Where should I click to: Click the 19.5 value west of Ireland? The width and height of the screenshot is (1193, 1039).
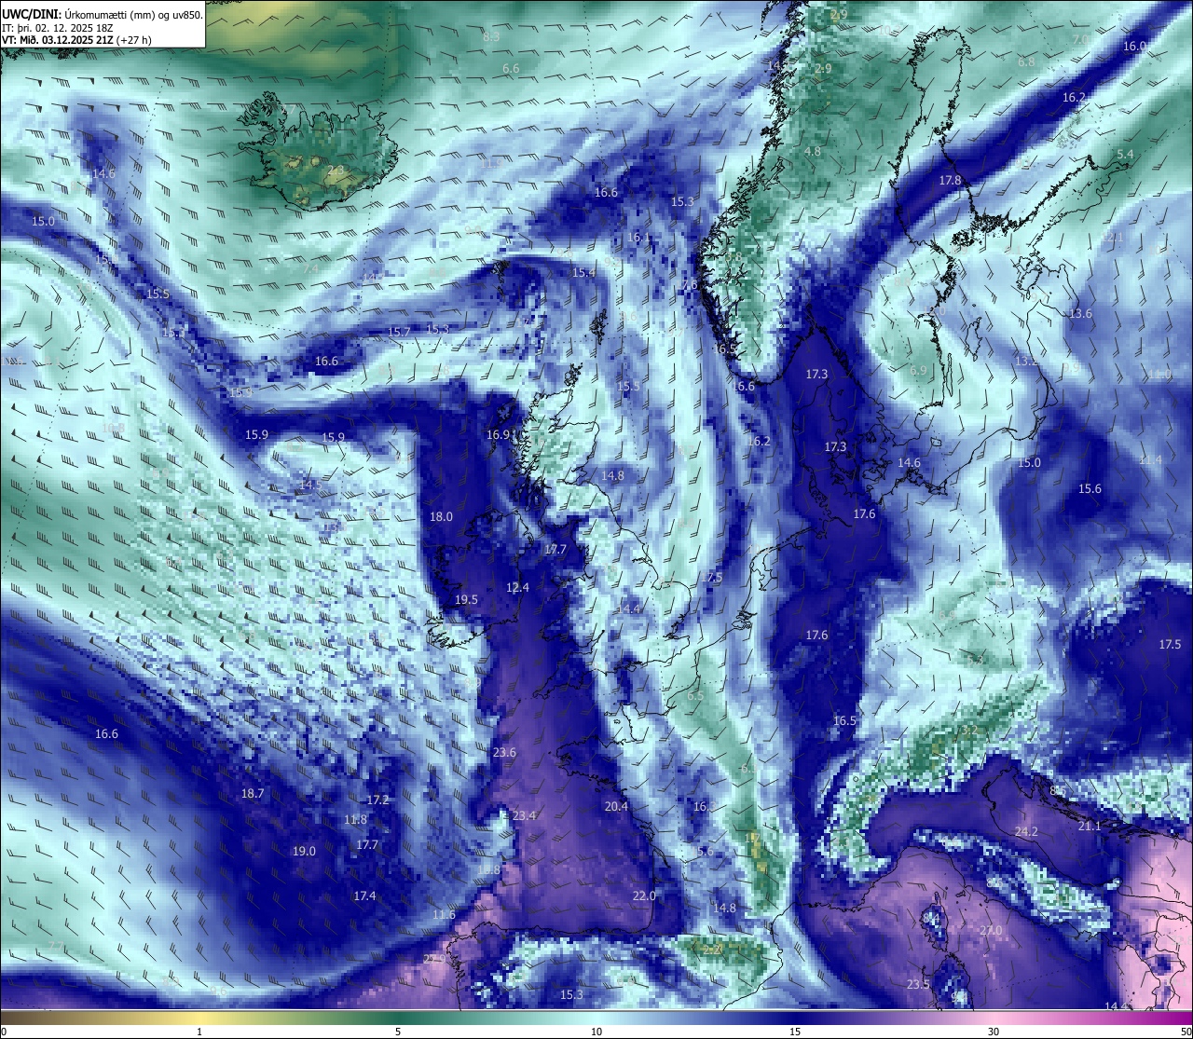(466, 600)
